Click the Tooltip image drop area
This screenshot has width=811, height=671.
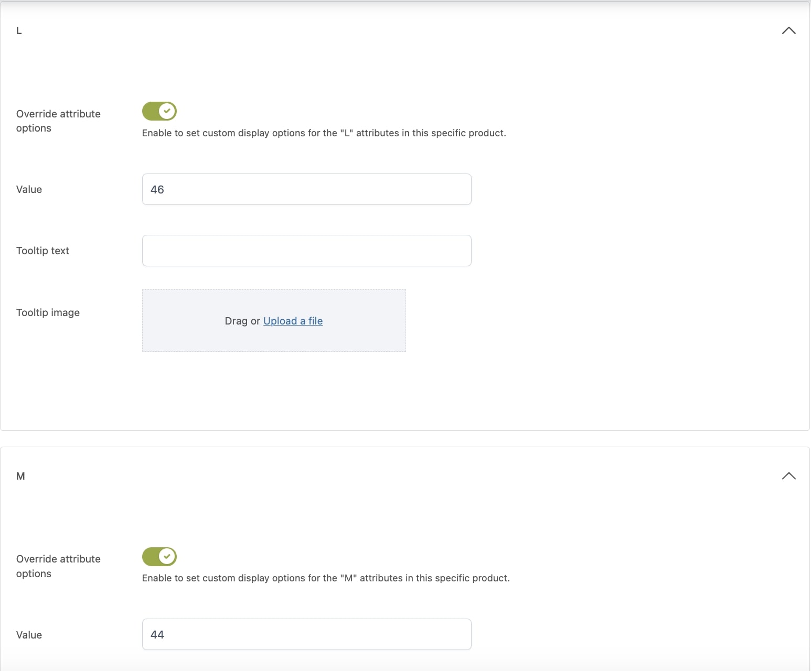(x=274, y=320)
